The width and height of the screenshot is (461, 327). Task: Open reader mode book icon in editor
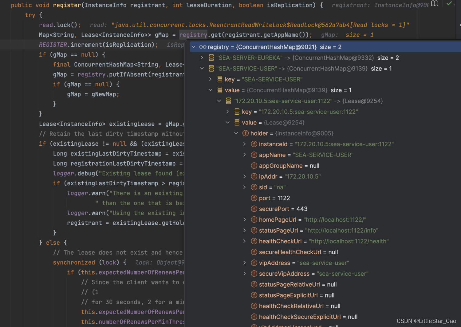tap(435, 3)
